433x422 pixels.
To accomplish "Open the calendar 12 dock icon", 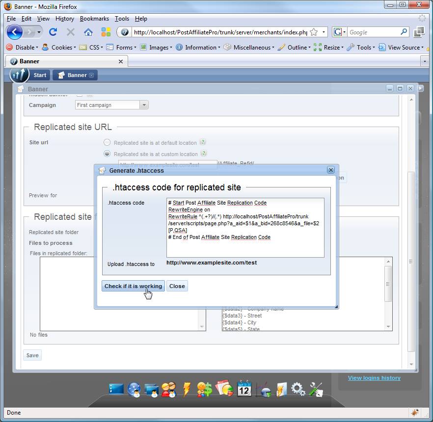I will [x=244, y=389].
